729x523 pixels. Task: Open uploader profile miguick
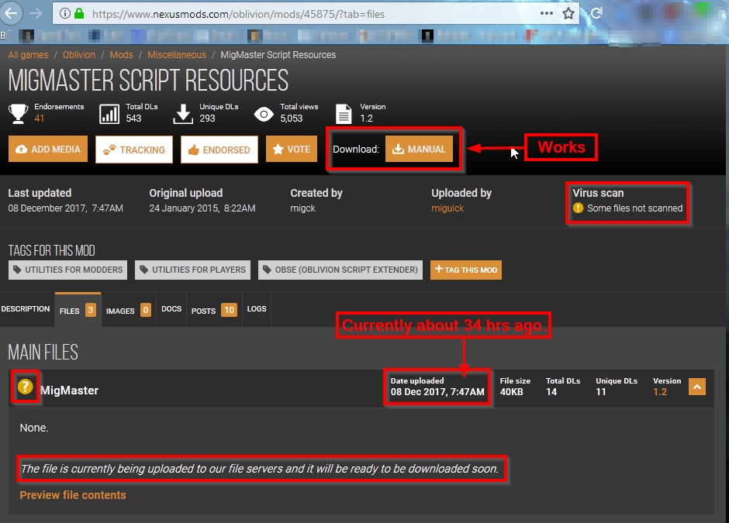pos(447,208)
